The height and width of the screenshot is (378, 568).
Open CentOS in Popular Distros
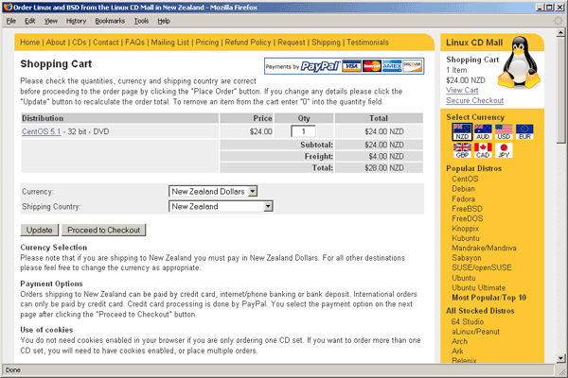[465, 179]
